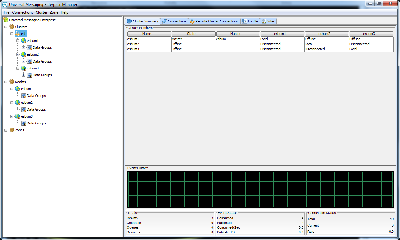
Task: Click esbum2 realm icon under Realms
Action: click(x=17, y=102)
